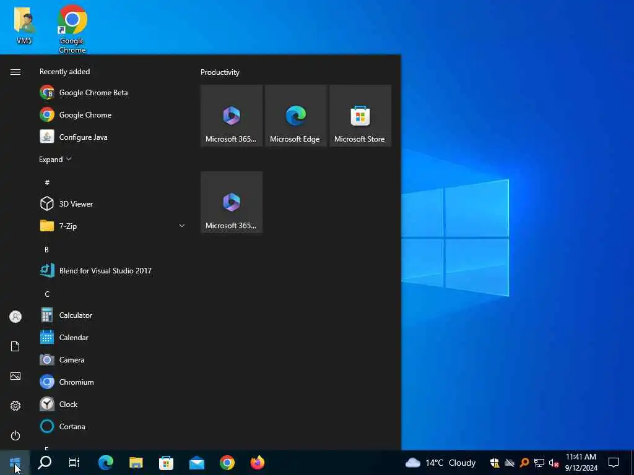This screenshot has height=475, width=634.
Task: Open the lower Microsoft 365 tile
Action: point(232,202)
